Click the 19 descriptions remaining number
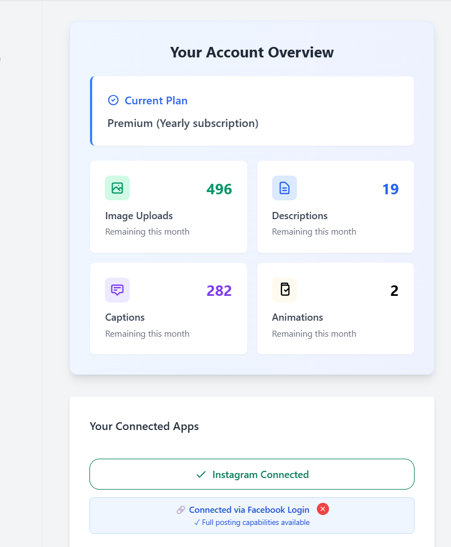451x547 pixels. (x=390, y=189)
